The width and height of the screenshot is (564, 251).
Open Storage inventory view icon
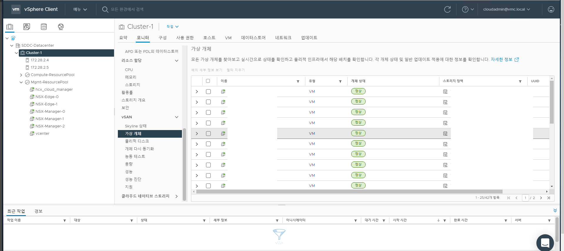[44, 27]
